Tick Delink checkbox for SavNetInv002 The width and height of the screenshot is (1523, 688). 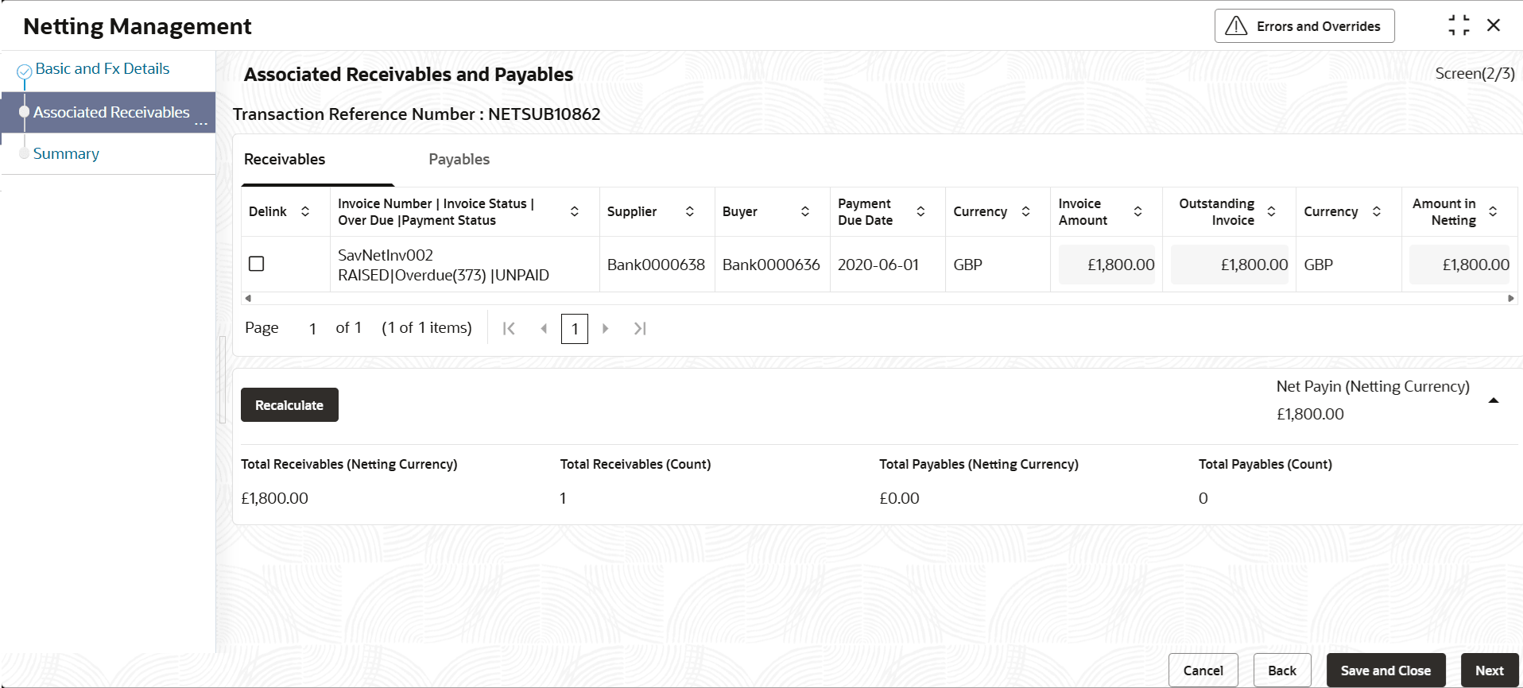pyautogui.click(x=257, y=264)
